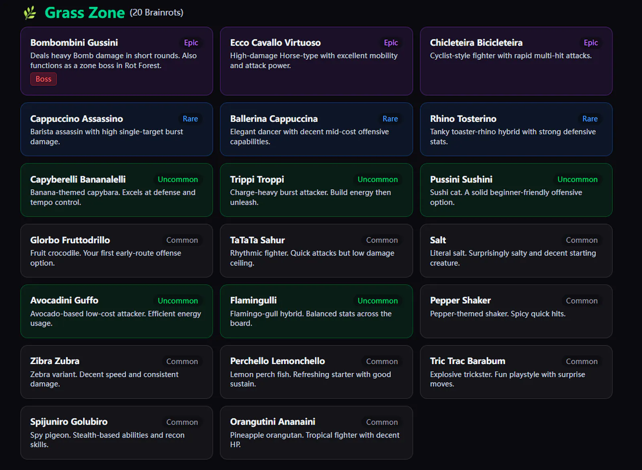This screenshot has width=642, height=470.
Task: Click Common badge on Spijuniro Golubiro
Action: click(x=182, y=422)
